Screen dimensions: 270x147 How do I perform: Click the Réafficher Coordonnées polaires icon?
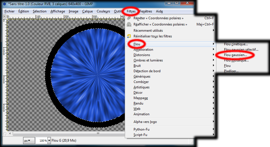point(129,25)
